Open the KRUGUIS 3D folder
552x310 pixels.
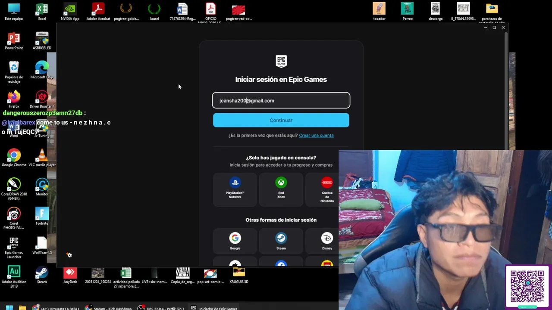(238, 275)
